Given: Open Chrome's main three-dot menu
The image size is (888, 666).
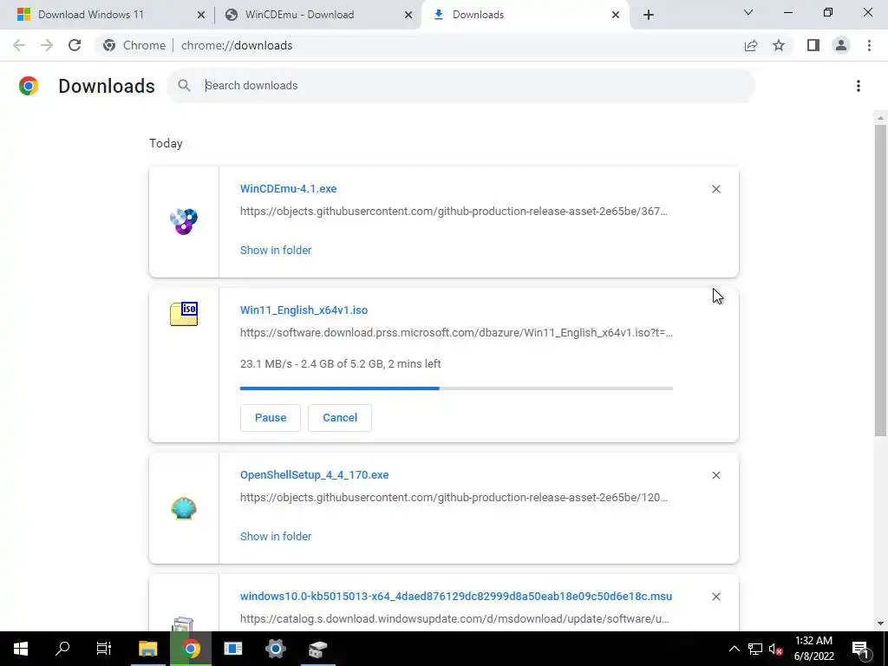Looking at the screenshot, I should point(869,45).
